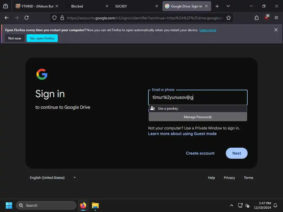Close the Google Drive Sign-in tab

click(x=206, y=6)
